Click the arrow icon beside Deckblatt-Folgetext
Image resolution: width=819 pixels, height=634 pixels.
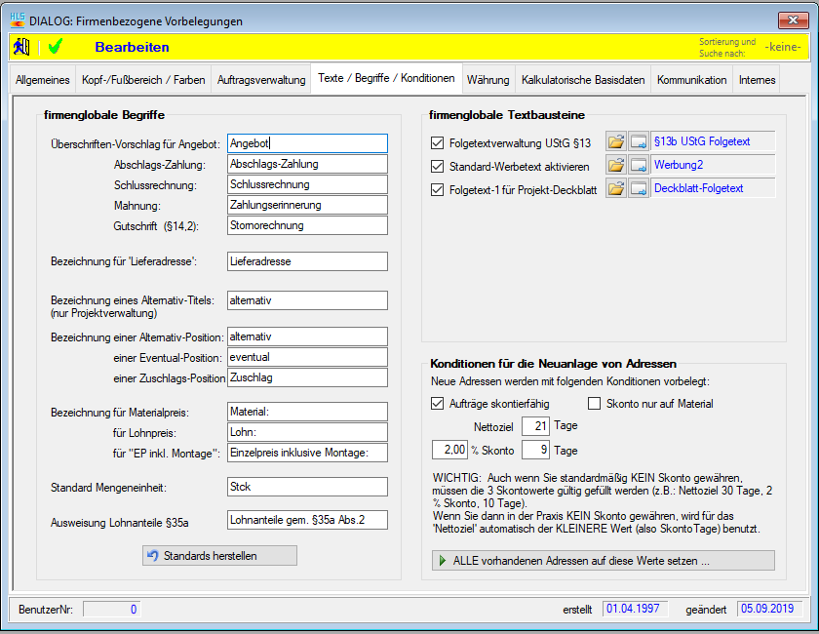[x=639, y=188]
